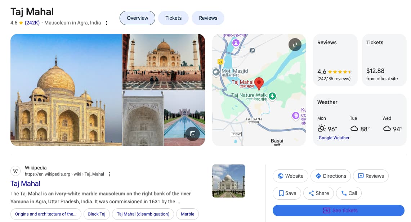411x222 pixels.
Task: Open Taj Mahal (disambiguation) chip
Action: point(143,214)
